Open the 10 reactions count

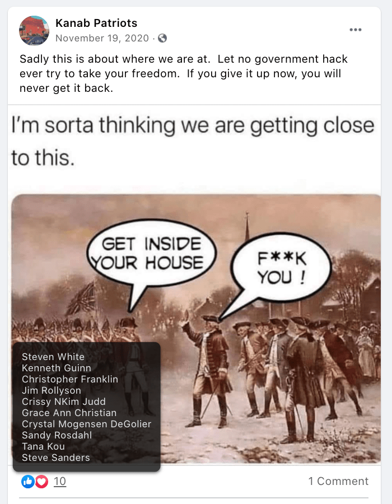coord(60,481)
